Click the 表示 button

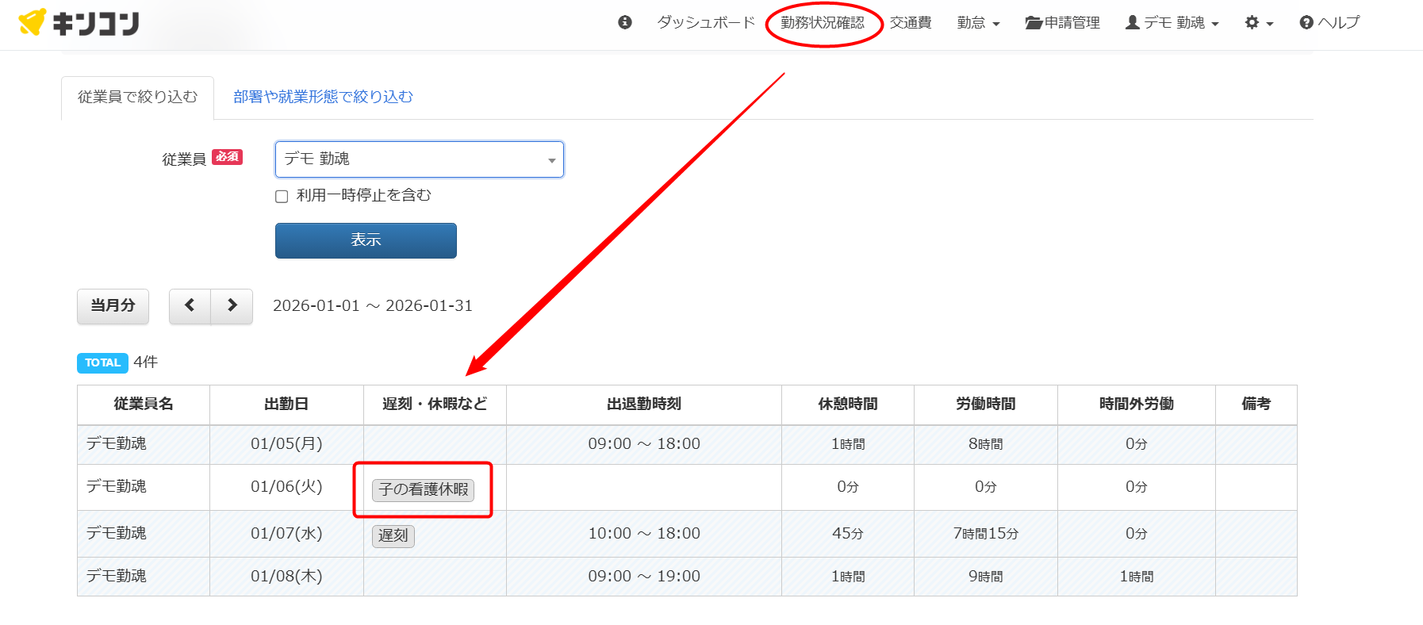pos(366,240)
